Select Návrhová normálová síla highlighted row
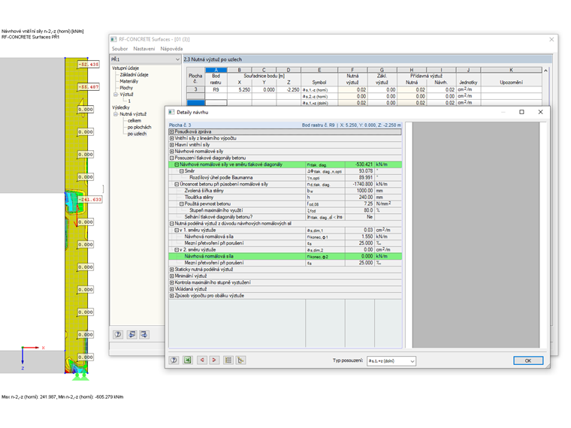 click(285, 256)
